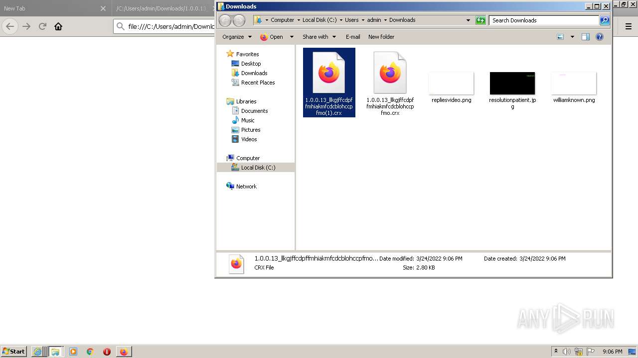
Task: Select repliesvideo.png thumbnail
Action: tap(451, 83)
